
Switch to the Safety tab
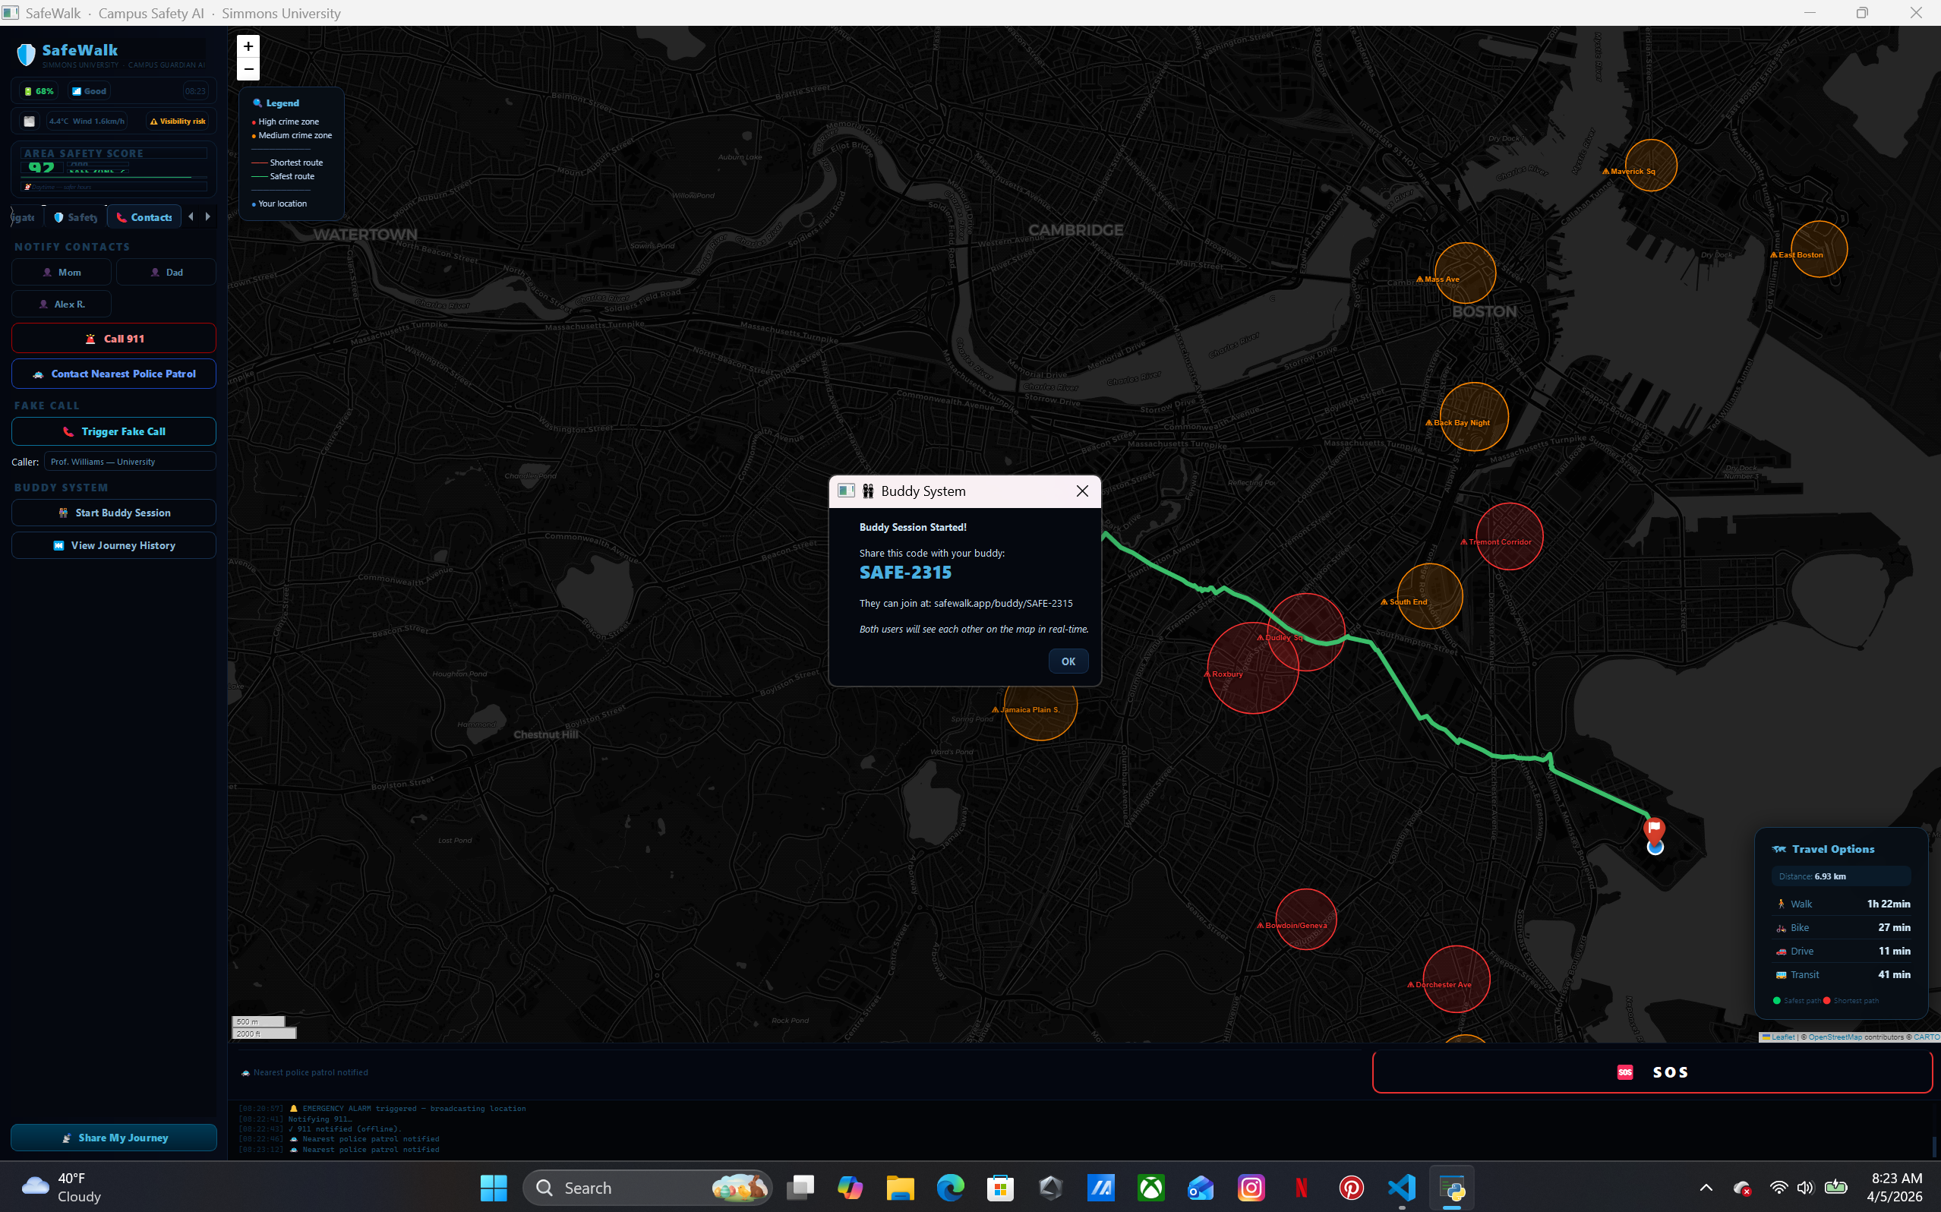tap(76, 217)
